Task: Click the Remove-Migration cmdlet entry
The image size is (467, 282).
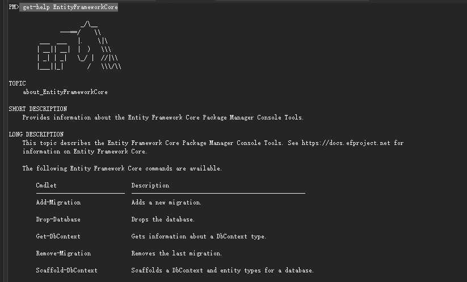Action: click(64, 253)
